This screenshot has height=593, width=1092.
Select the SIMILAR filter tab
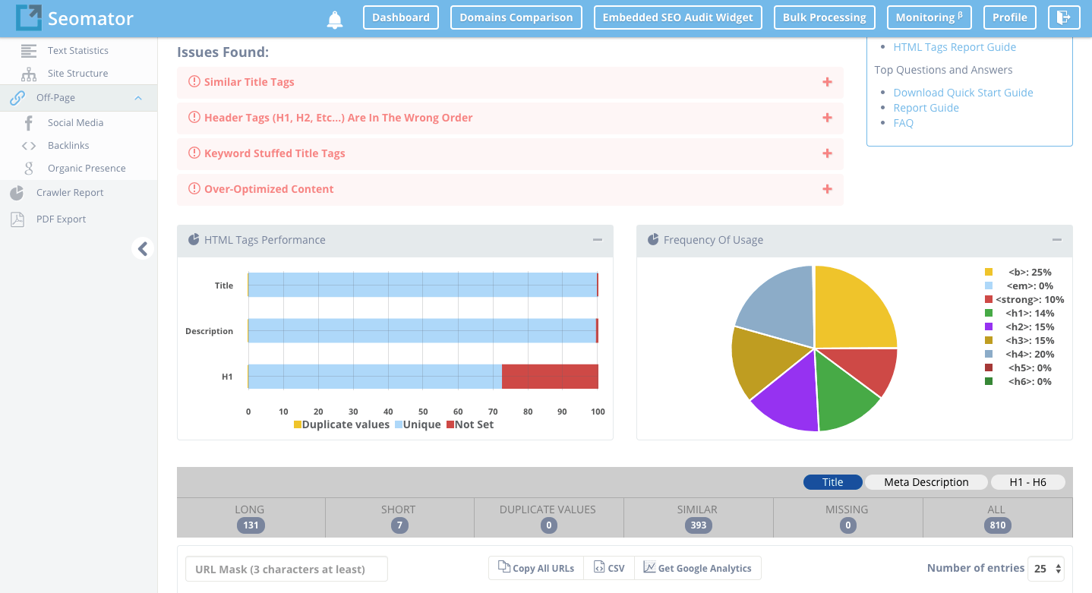click(698, 517)
